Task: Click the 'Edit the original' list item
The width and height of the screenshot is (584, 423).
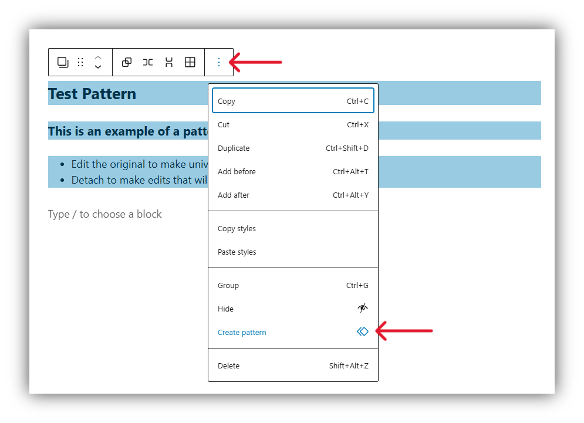Action: click(x=140, y=164)
